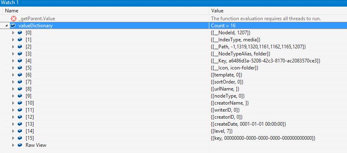
Task: Click the Watch 1 panel title
Action: [10, 3]
